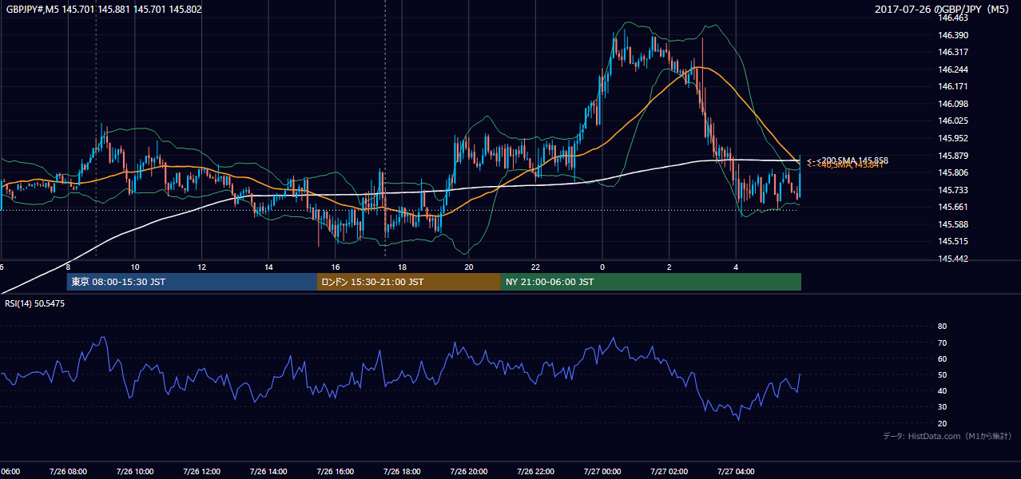The height and width of the screenshot is (479, 1021).
Task: Click the 7/27 04:00 label on bottom time axis
Action: pyautogui.click(x=736, y=472)
